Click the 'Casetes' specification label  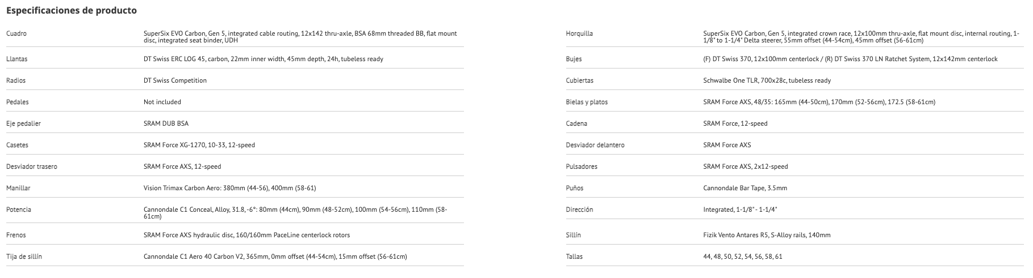[17, 145]
